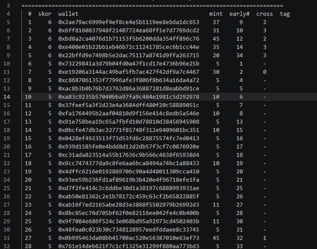Click early# value 34 in rank 5 row
The image size is (317, 249).
click(x=240, y=55)
